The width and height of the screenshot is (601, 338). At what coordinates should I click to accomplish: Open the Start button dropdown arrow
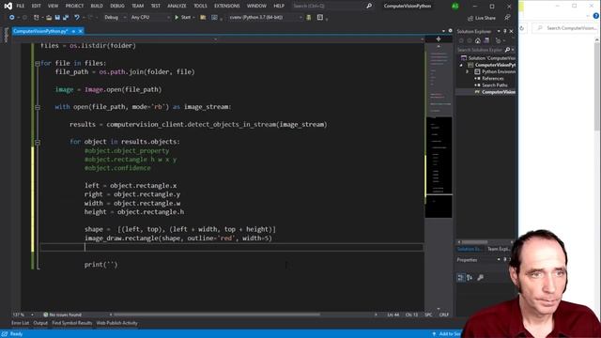(x=193, y=17)
